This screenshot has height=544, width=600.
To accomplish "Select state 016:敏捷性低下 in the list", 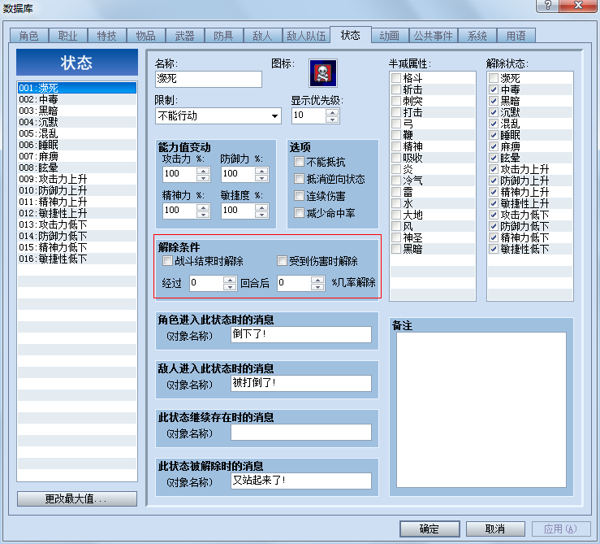I will pos(77,259).
